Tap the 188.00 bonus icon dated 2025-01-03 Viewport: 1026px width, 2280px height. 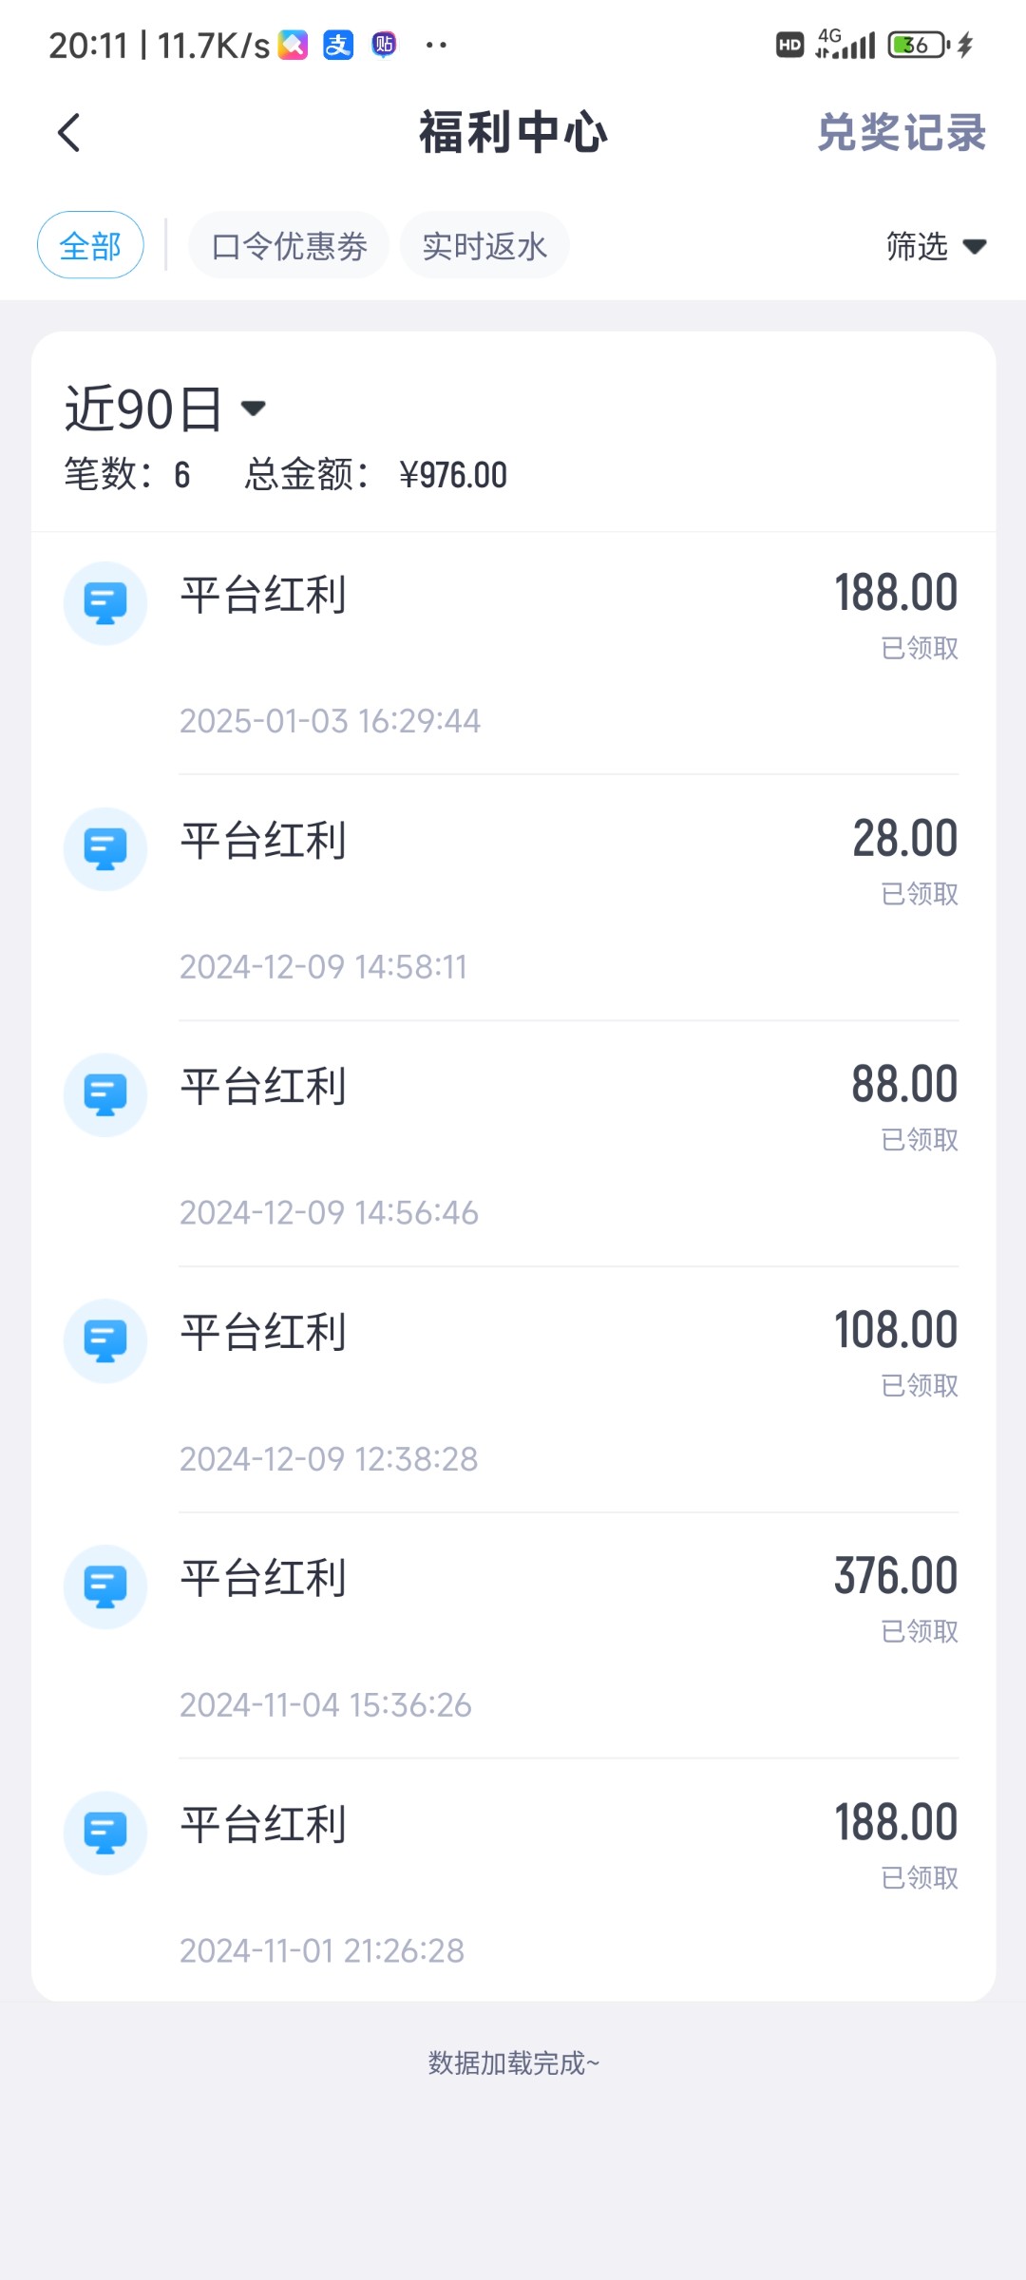point(105,603)
